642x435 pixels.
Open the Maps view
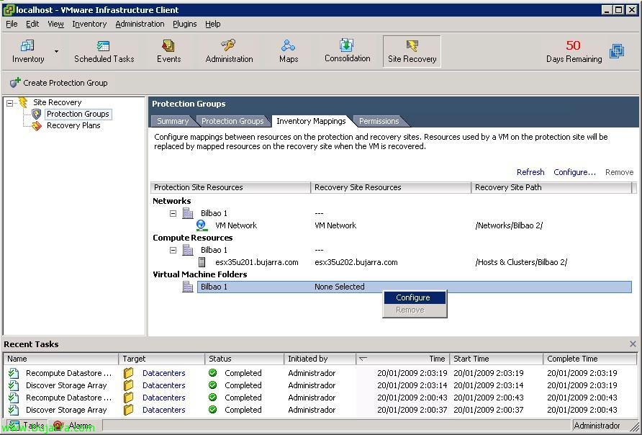(289, 51)
